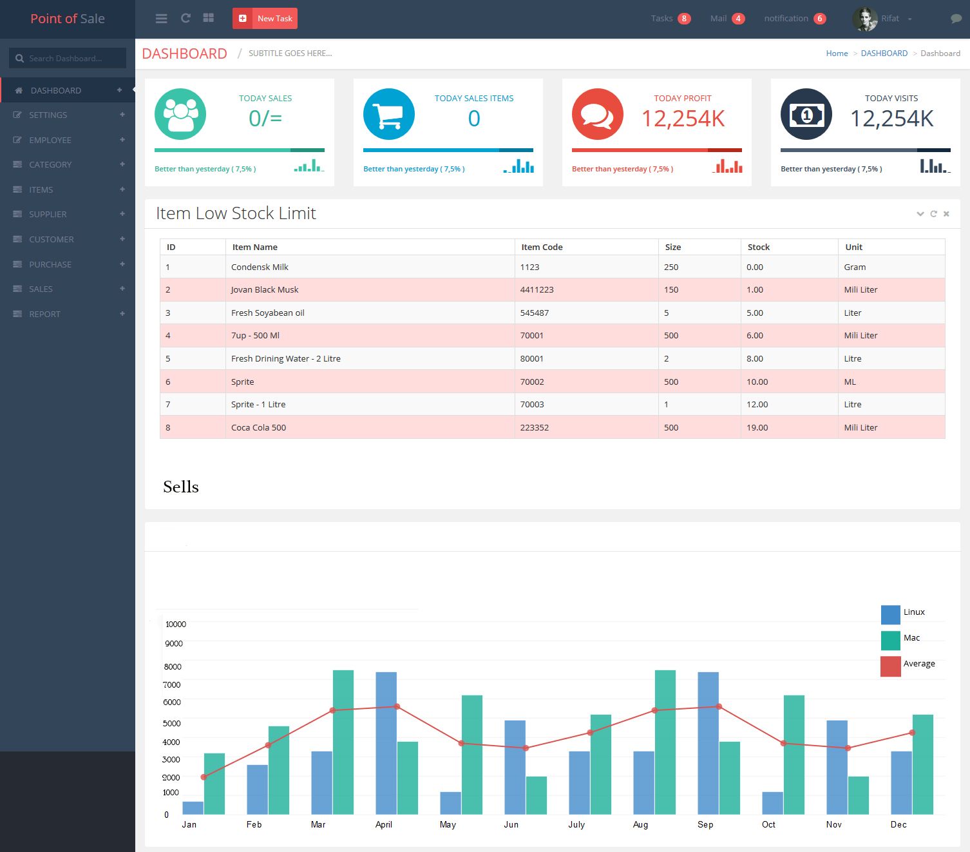Open the Purchase sidebar menu item
The height and width of the screenshot is (852, 970).
point(50,264)
